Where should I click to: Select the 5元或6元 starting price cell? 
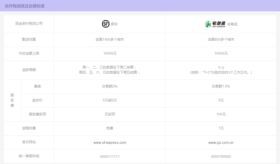[x=110, y=100]
